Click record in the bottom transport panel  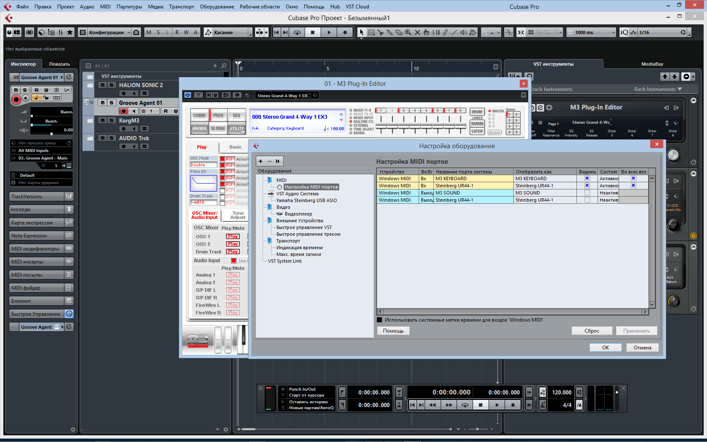tap(513, 405)
